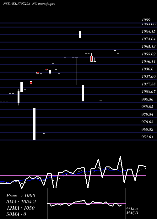Click the 5MA : 1054.2 readout
This screenshot has width=157, height=219.
click(x=21, y=202)
